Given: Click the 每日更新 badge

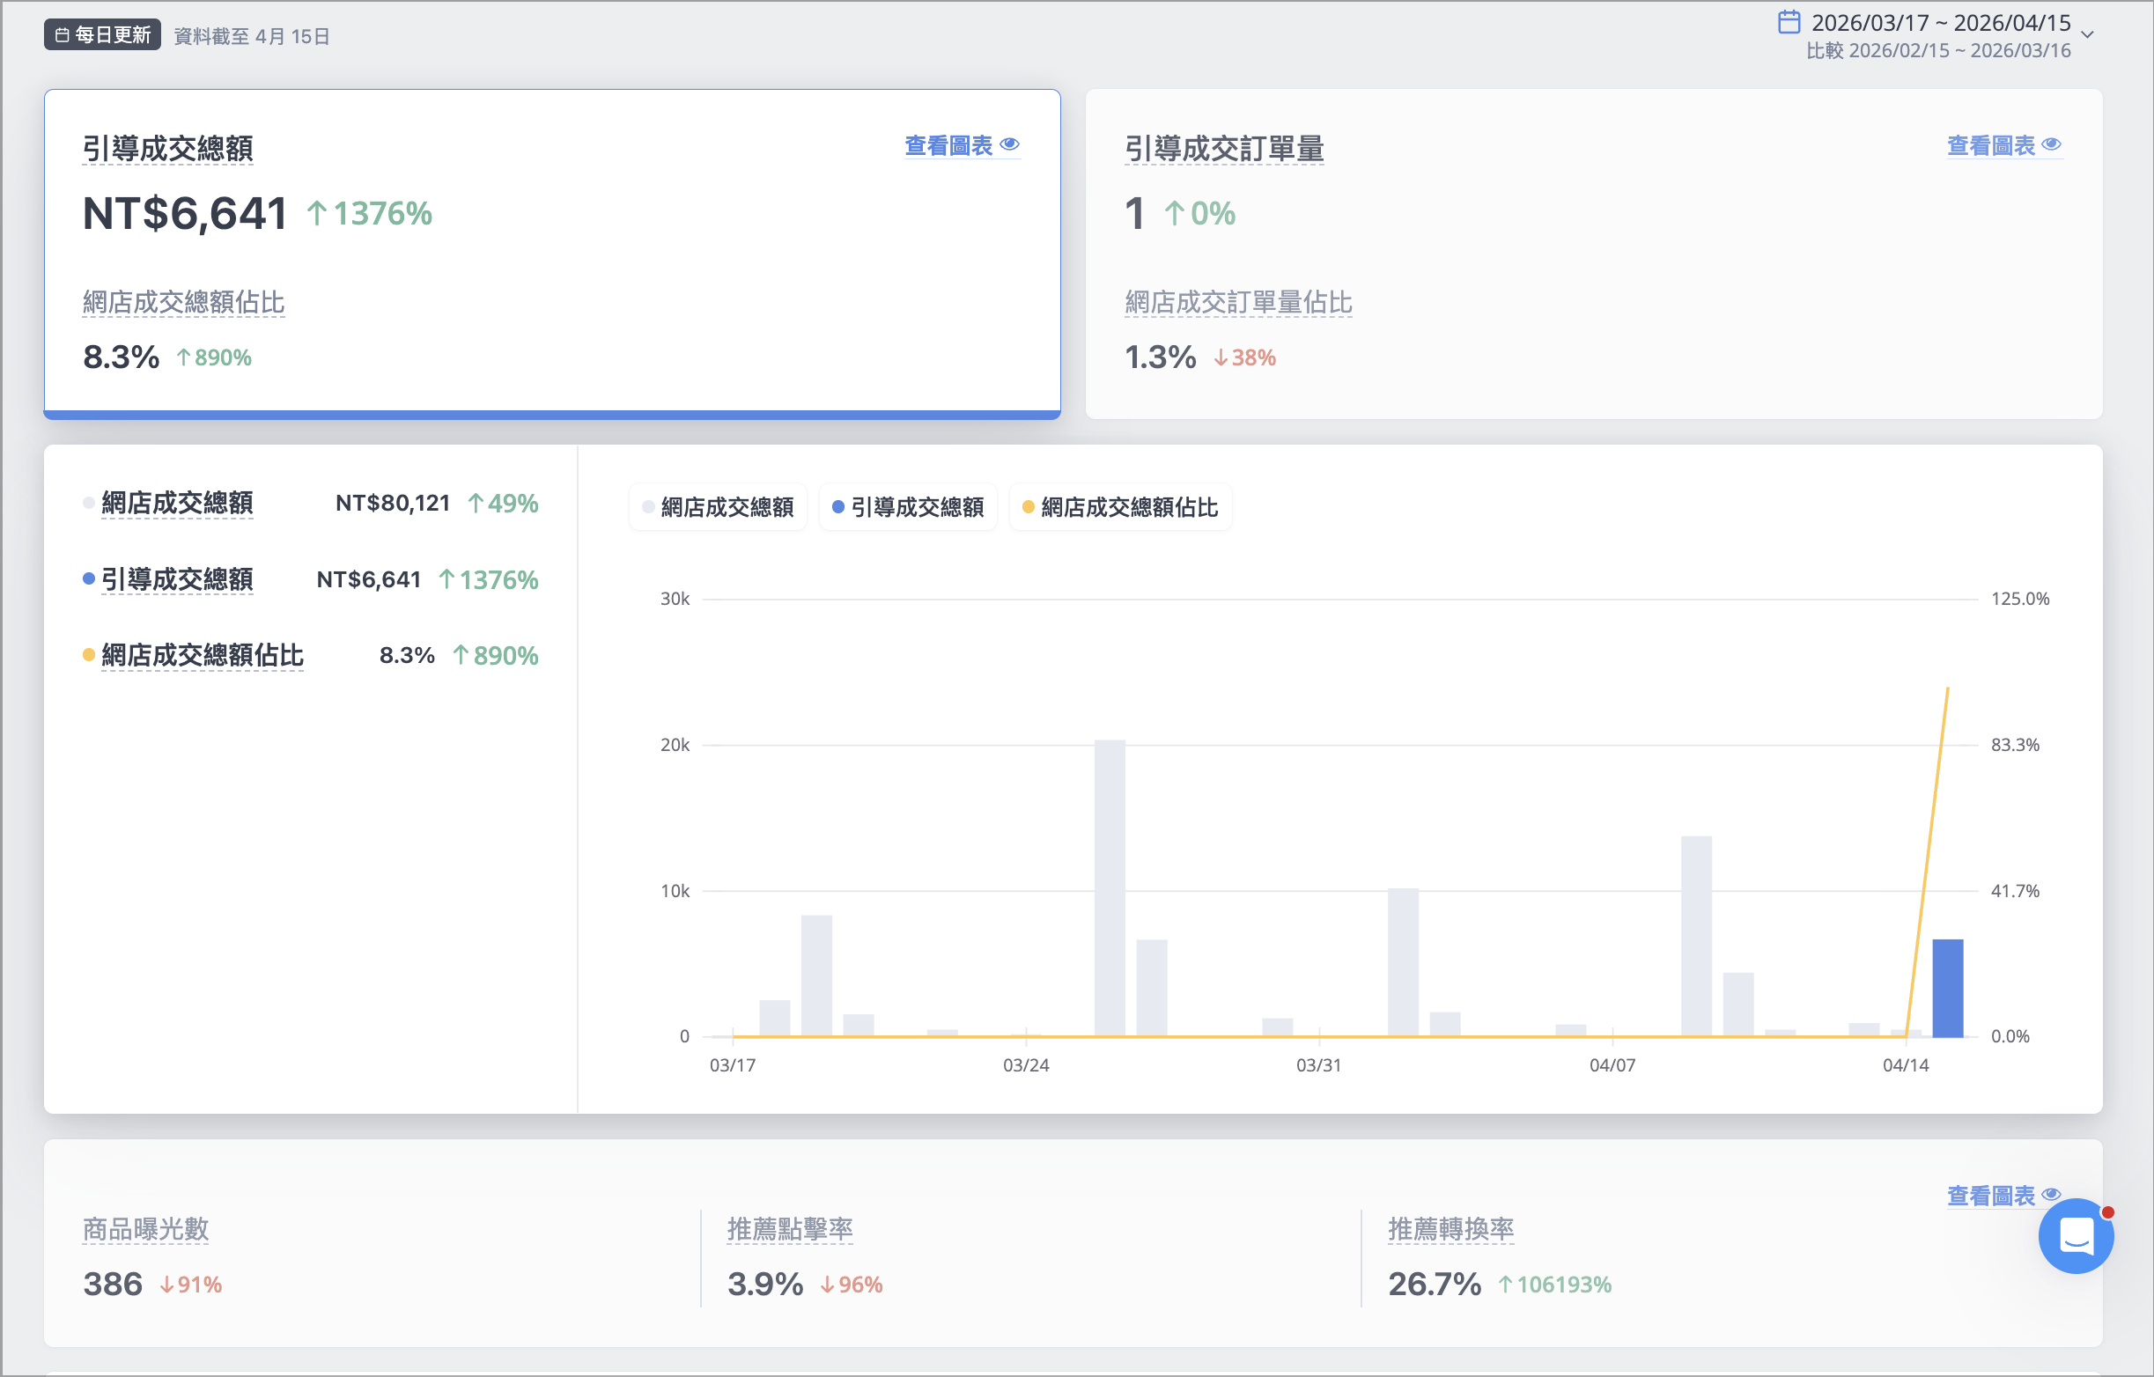Looking at the screenshot, I should pyautogui.click(x=102, y=35).
